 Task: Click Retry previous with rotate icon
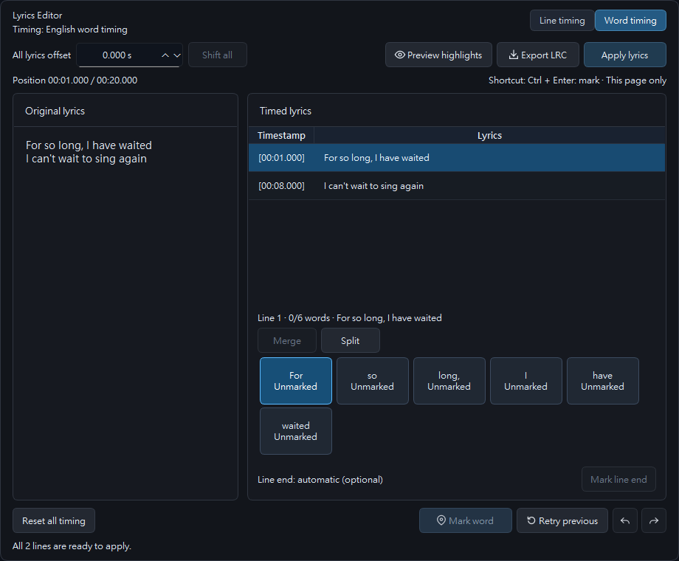pyautogui.click(x=562, y=520)
